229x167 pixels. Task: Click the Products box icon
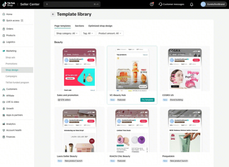click(4, 35)
